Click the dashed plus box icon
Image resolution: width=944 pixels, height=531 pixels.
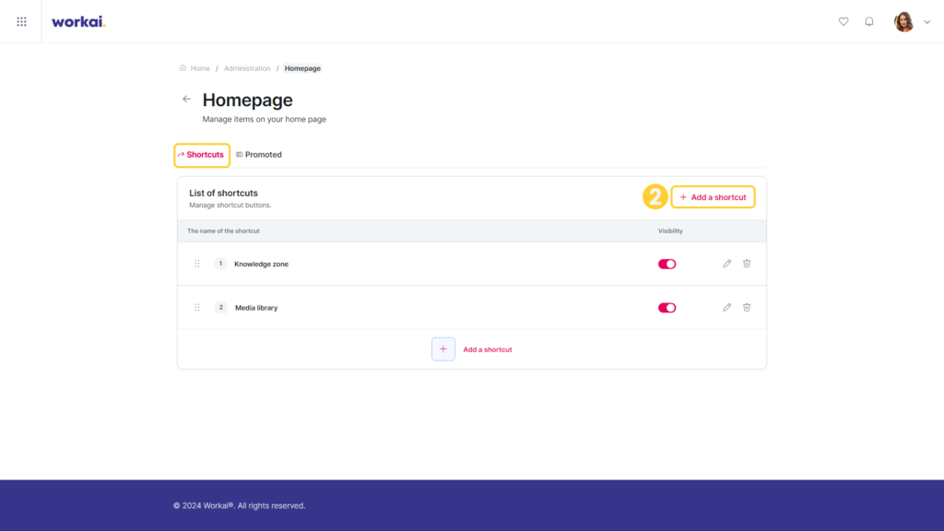pyautogui.click(x=443, y=349)
